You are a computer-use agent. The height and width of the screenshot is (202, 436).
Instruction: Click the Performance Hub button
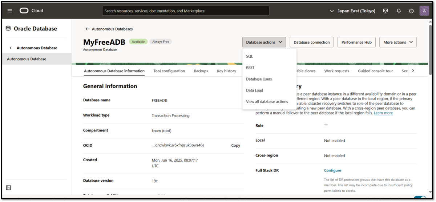pos(356,42)
